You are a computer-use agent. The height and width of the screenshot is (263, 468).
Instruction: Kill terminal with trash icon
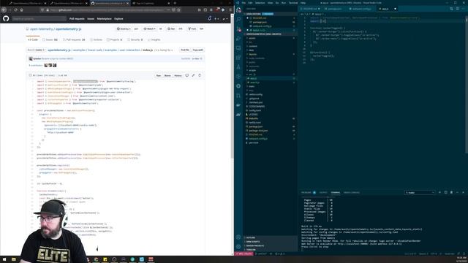click(x=451, y=193)
